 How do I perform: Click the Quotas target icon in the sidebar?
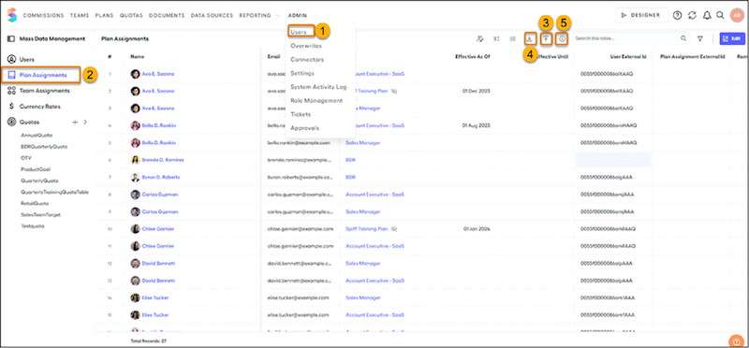click(12, 123)
